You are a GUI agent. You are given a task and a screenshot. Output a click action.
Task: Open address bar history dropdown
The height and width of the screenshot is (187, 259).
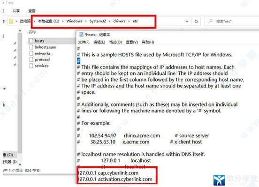[x=187, y=21]
